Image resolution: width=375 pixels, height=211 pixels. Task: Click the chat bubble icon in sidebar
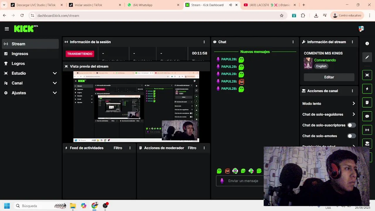tap(367, 116)
